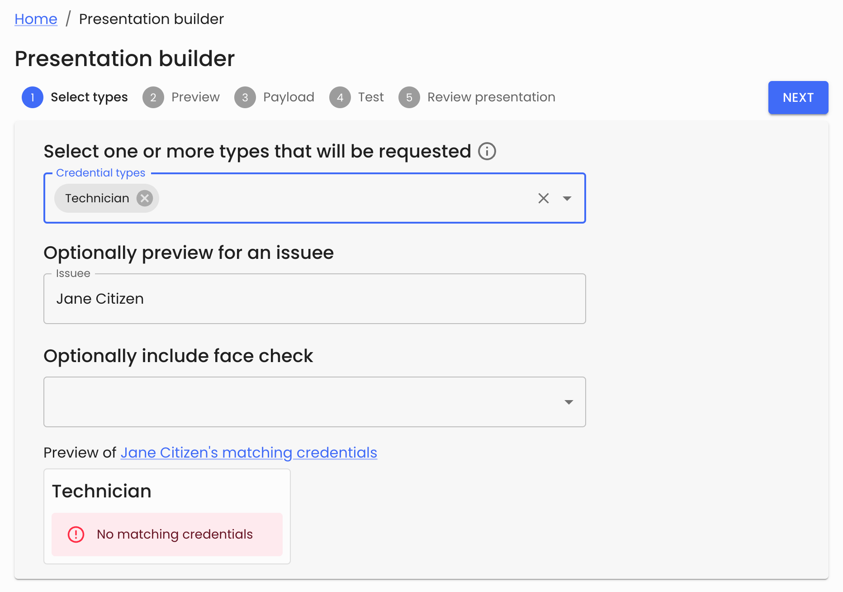Click the step 2 circle icon
Viewport: 843px width, 592px height.
point(153,97)
